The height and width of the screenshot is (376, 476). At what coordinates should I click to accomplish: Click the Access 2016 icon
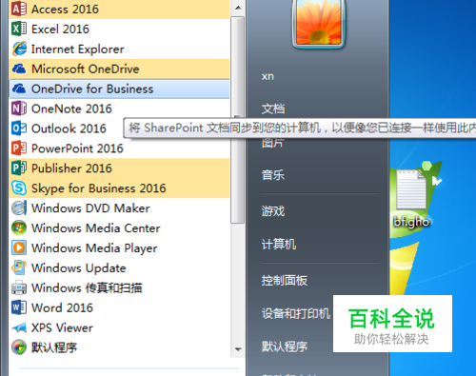(19, 9)
